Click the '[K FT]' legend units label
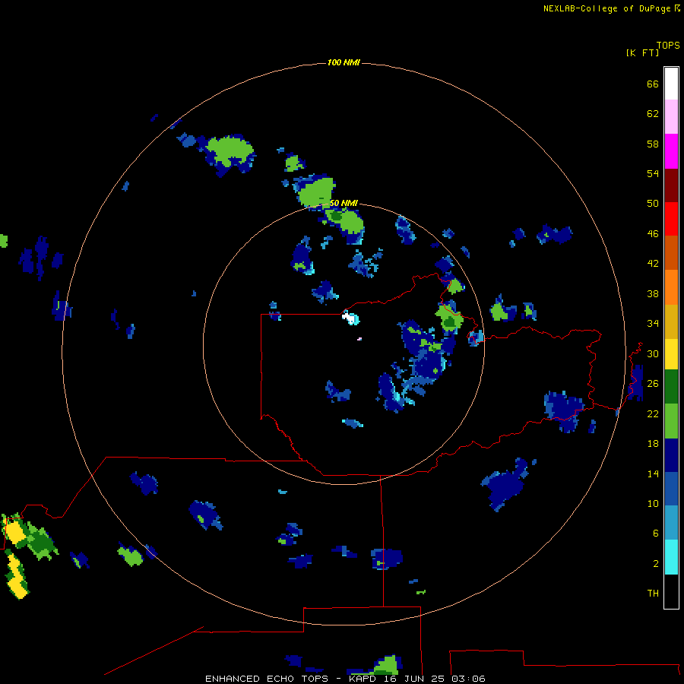Image resolution: width=684 pixels, height=684 pixels. (x=642, y=52)
